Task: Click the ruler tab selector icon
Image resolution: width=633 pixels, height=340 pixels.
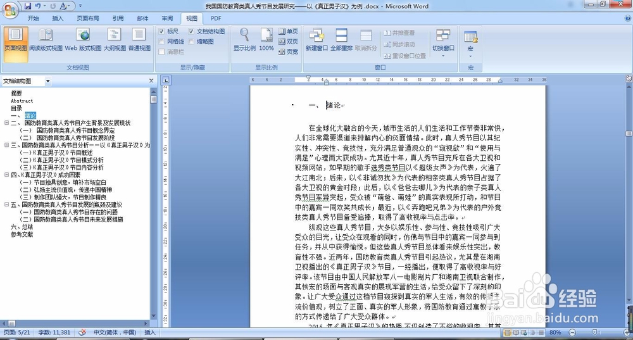Action: coord(166,80)
